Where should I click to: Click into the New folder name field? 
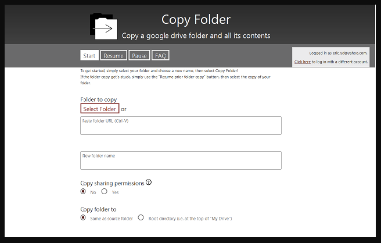181,160
